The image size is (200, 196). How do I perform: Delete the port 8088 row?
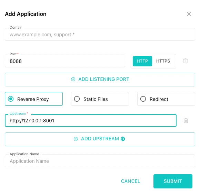pyautogui.click(x=186, y=61)
